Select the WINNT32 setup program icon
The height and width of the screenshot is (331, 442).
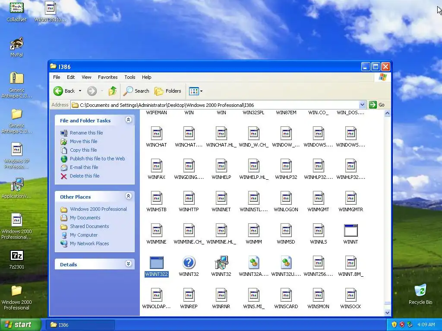coord(221,262)
